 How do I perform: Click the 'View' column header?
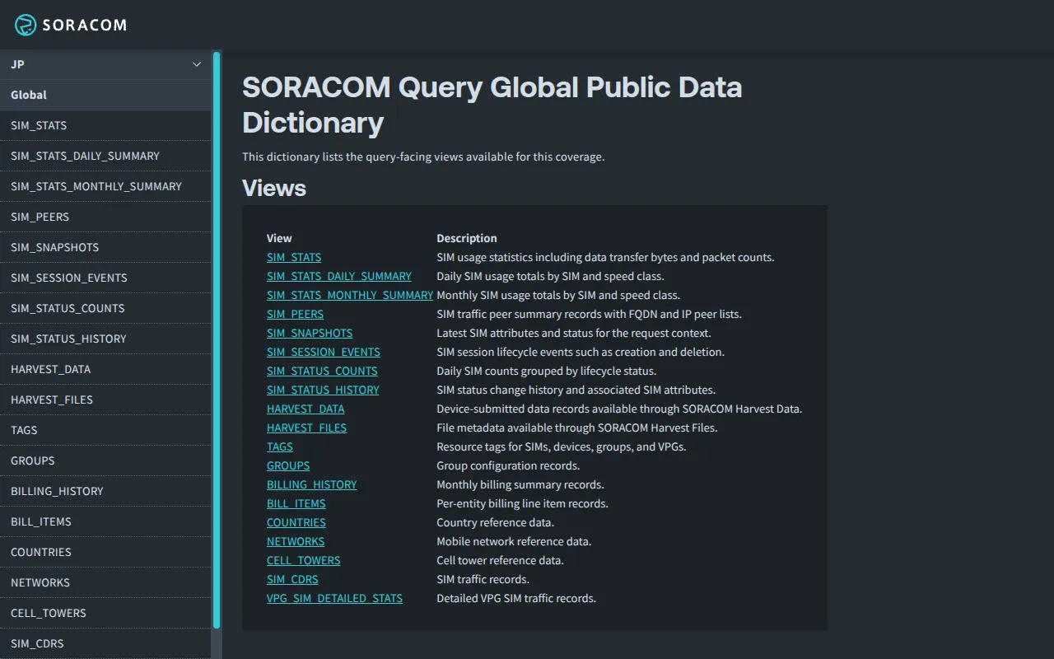tap(279, 238)
